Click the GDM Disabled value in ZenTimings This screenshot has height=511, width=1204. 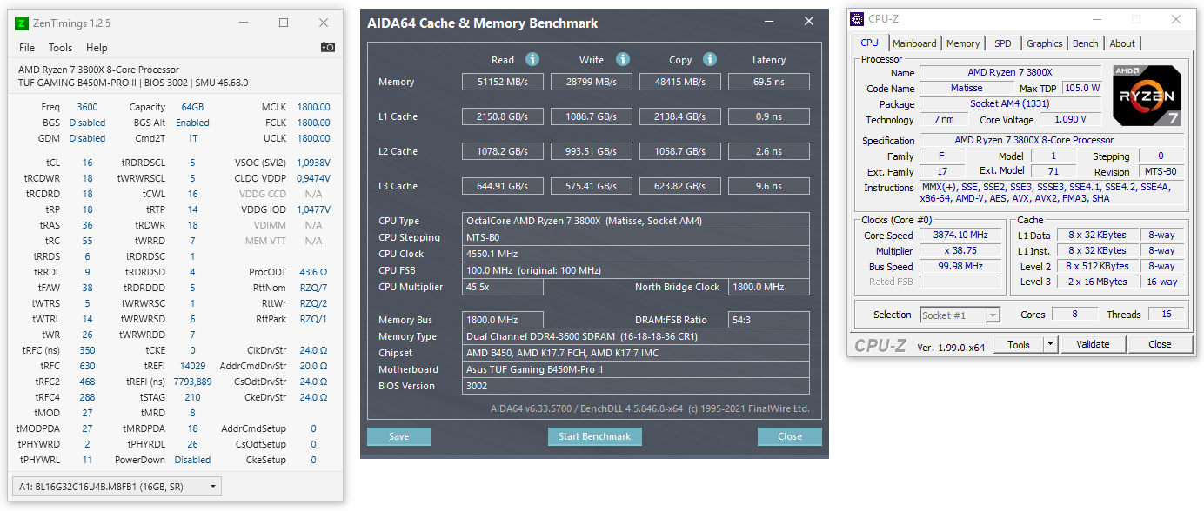coord(87,138)
